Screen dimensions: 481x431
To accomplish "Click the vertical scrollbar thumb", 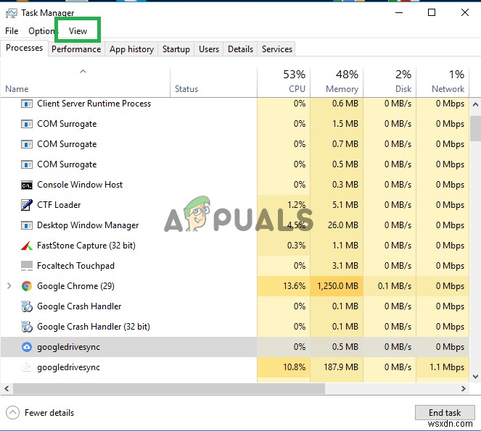I will tap(475, 128).
